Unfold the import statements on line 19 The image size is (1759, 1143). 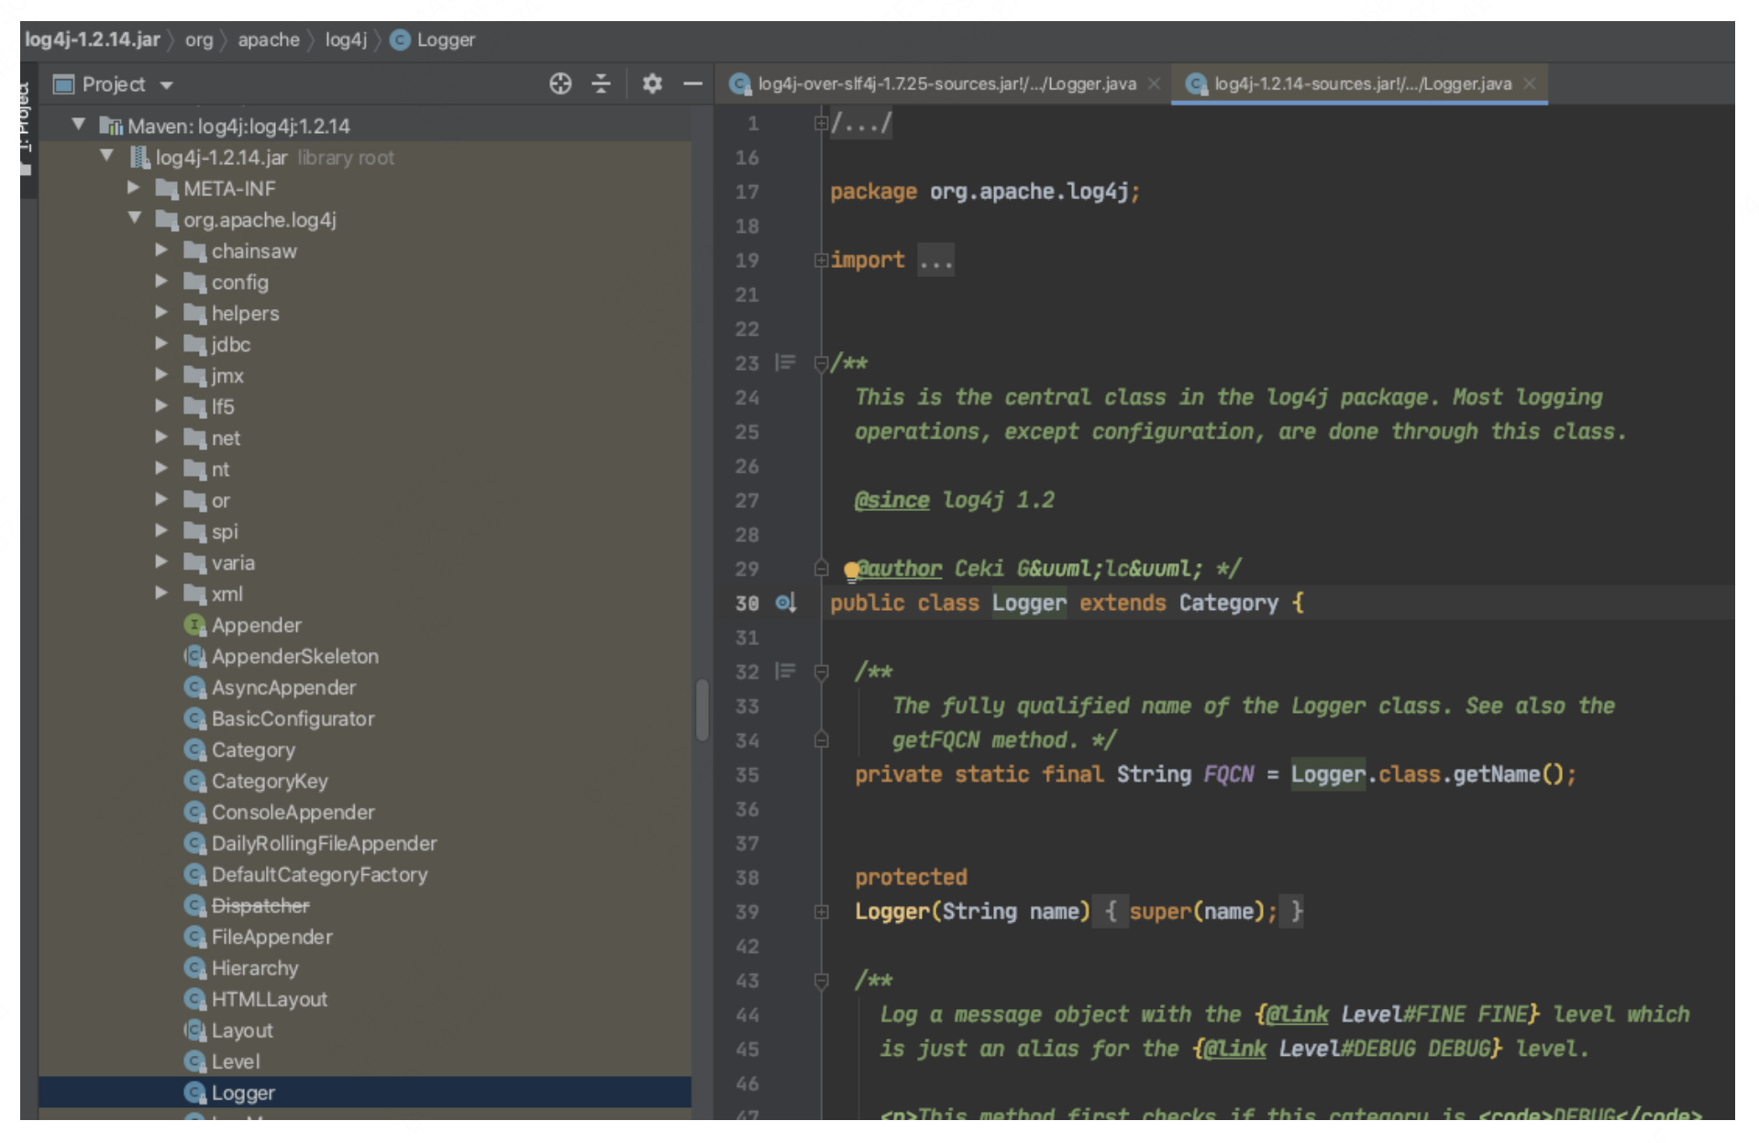click(821, 261)
